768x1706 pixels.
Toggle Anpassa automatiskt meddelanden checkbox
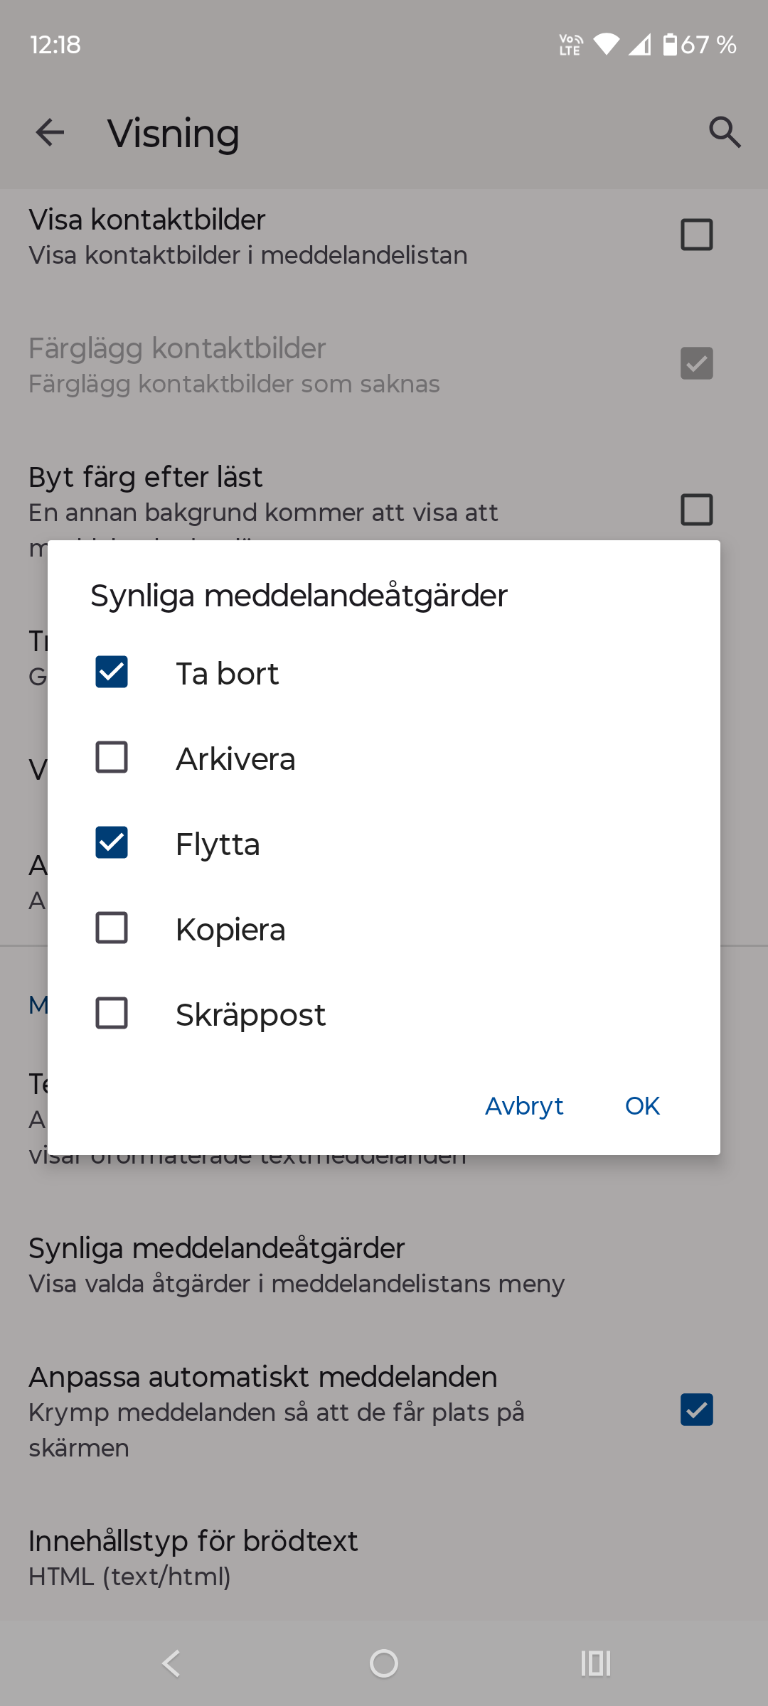[x=697, y=1410]
